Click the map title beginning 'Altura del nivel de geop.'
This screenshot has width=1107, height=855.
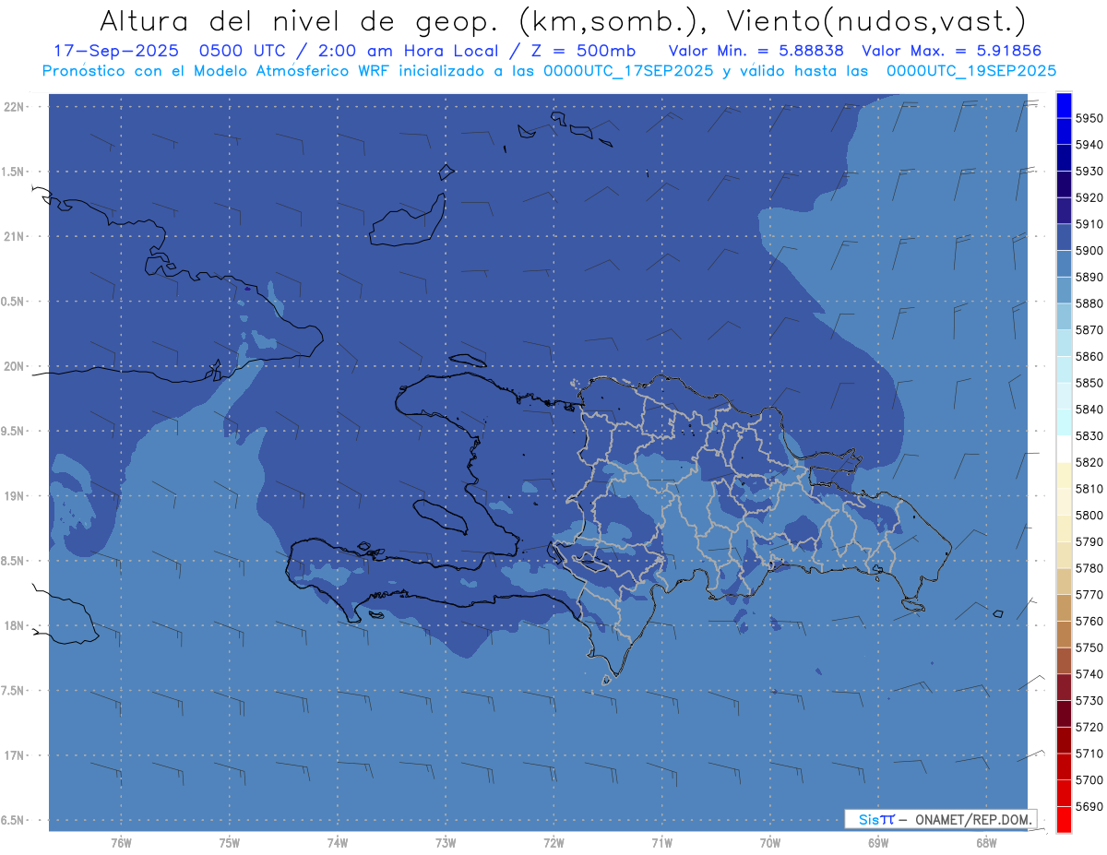(562, 20)
